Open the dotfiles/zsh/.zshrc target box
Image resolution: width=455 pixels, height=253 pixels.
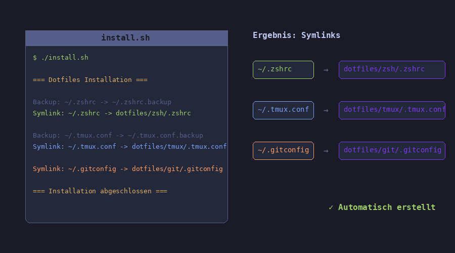click(392, 70)
